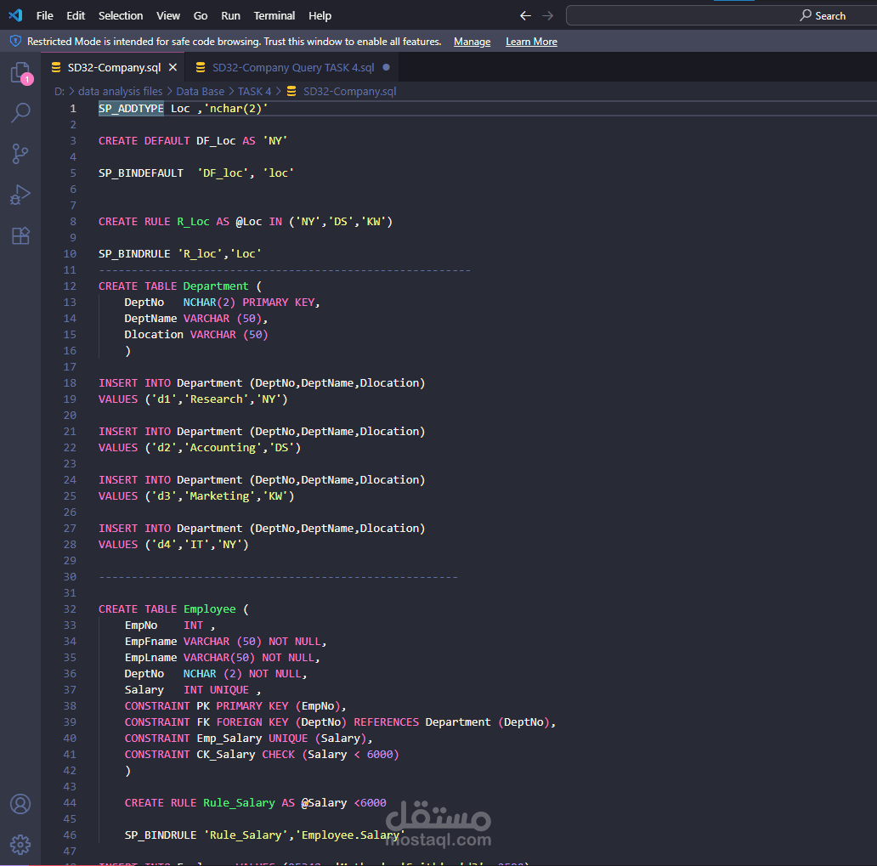
Task: Click 'CREATE RULE Rule_Salary' on line 44
Action: (x=200, y=803)
